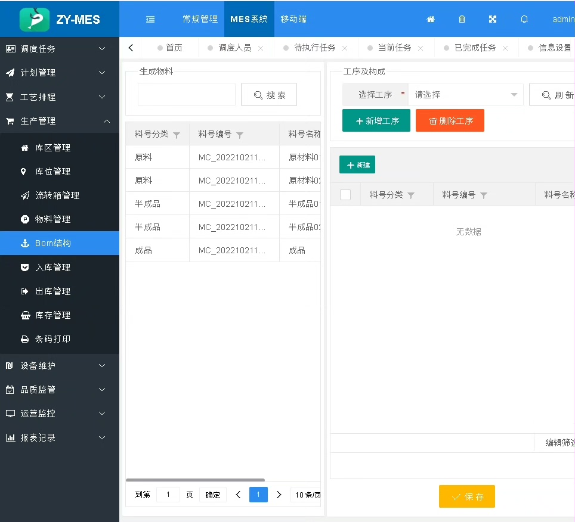Open the 待执行任务 tab
Viewport: 575px width, 522px height.
click(x=315, y=48)
